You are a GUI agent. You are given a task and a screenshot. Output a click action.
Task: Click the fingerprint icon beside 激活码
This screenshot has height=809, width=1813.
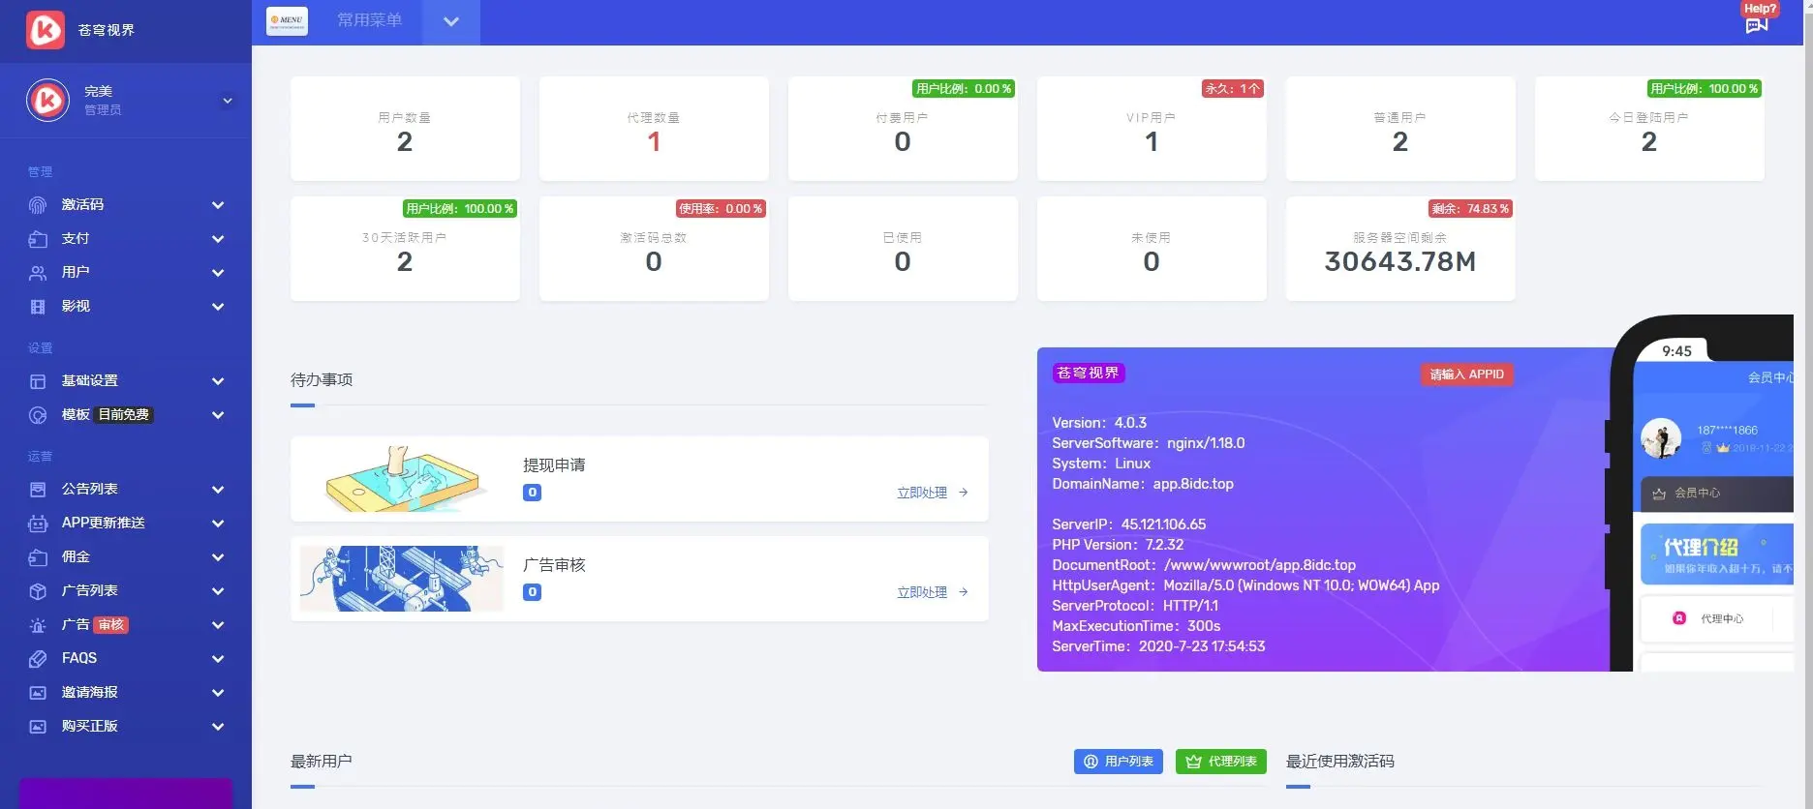point(38,205)
